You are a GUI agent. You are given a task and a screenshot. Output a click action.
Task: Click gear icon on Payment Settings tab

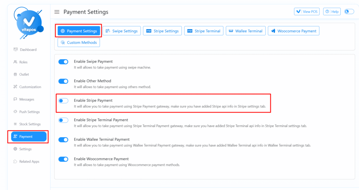tap(63, 31)
